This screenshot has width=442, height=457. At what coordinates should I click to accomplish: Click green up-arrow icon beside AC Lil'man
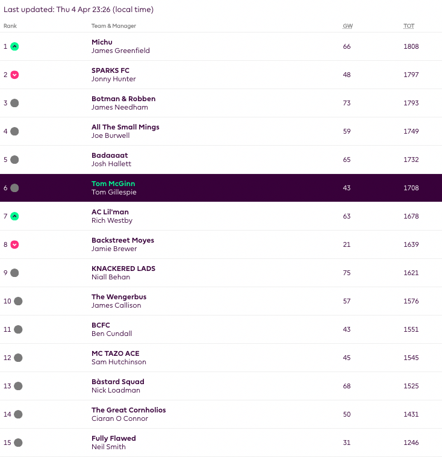14,216
